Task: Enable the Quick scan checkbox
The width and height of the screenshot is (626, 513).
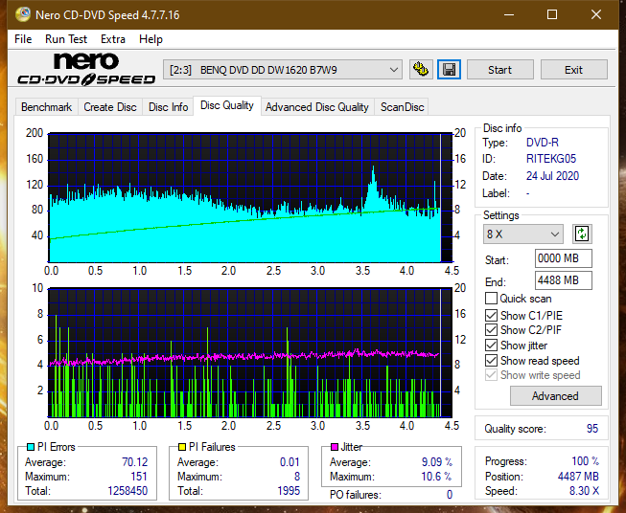Action: (x=491, y=299)
